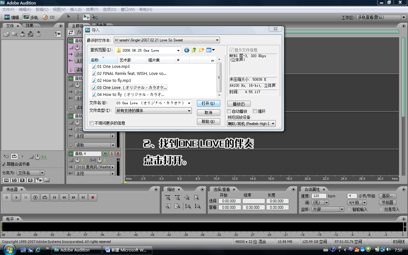Switch to the 效果 tab beside Files

(x=29, y=25)
